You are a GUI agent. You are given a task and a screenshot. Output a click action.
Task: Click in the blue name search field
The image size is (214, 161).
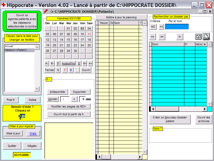tap(177, 27)
